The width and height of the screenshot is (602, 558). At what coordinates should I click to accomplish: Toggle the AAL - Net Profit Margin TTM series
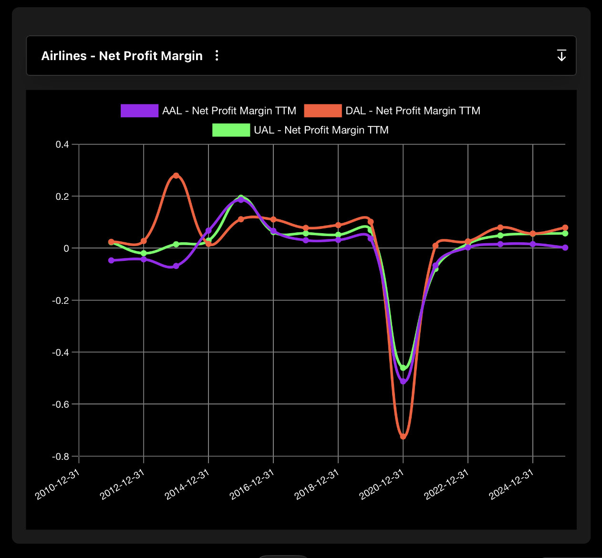pyautogui.click(x=229, y=110)
